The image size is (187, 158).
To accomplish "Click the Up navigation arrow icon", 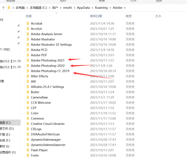I will (3, 8).
